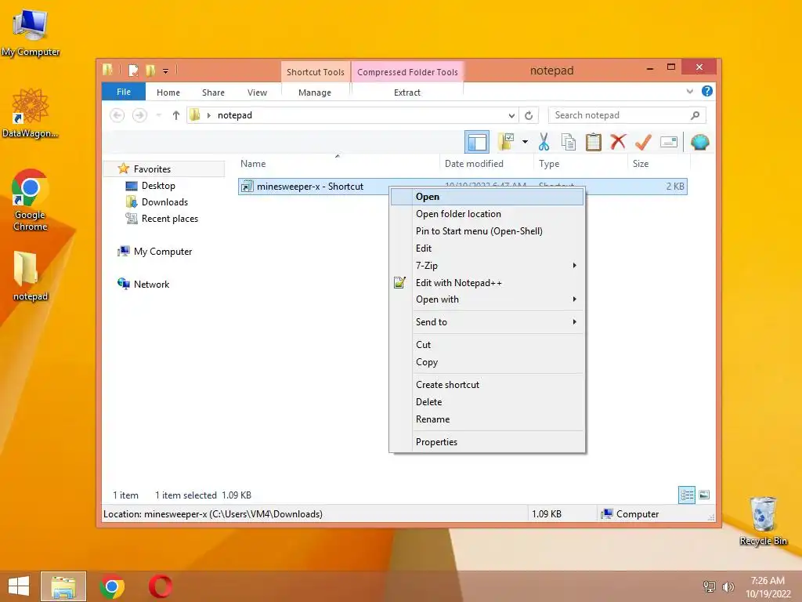Viewport: 802px width, 602px height.
Task: Open Quick Access Toolbar customize dropdown
Action: click(x=166, y=71)
